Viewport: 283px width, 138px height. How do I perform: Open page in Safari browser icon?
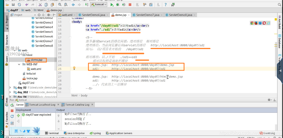coord(260,23)
